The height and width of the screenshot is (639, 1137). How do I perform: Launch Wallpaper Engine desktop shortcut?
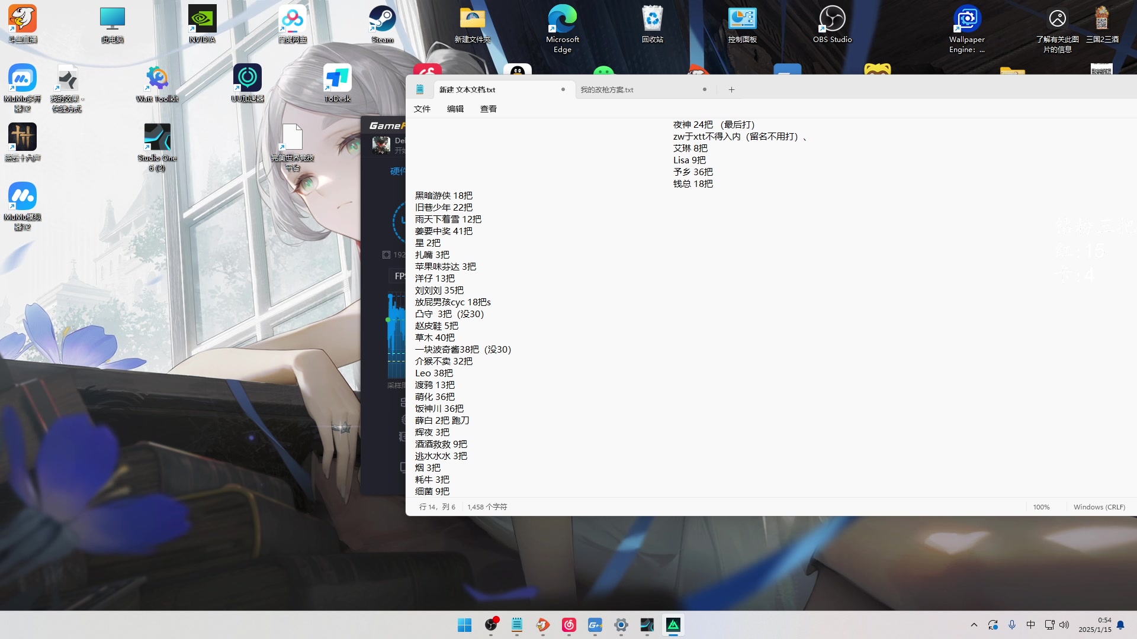[967, 28]
